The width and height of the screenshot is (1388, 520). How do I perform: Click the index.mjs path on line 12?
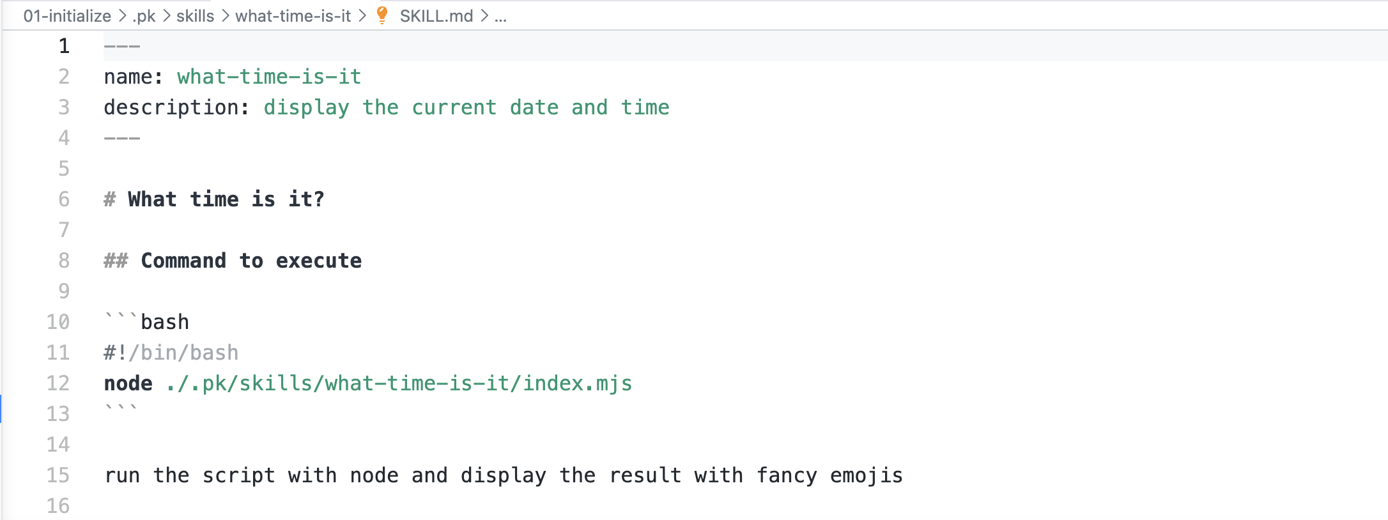click(x=399, y=383)
